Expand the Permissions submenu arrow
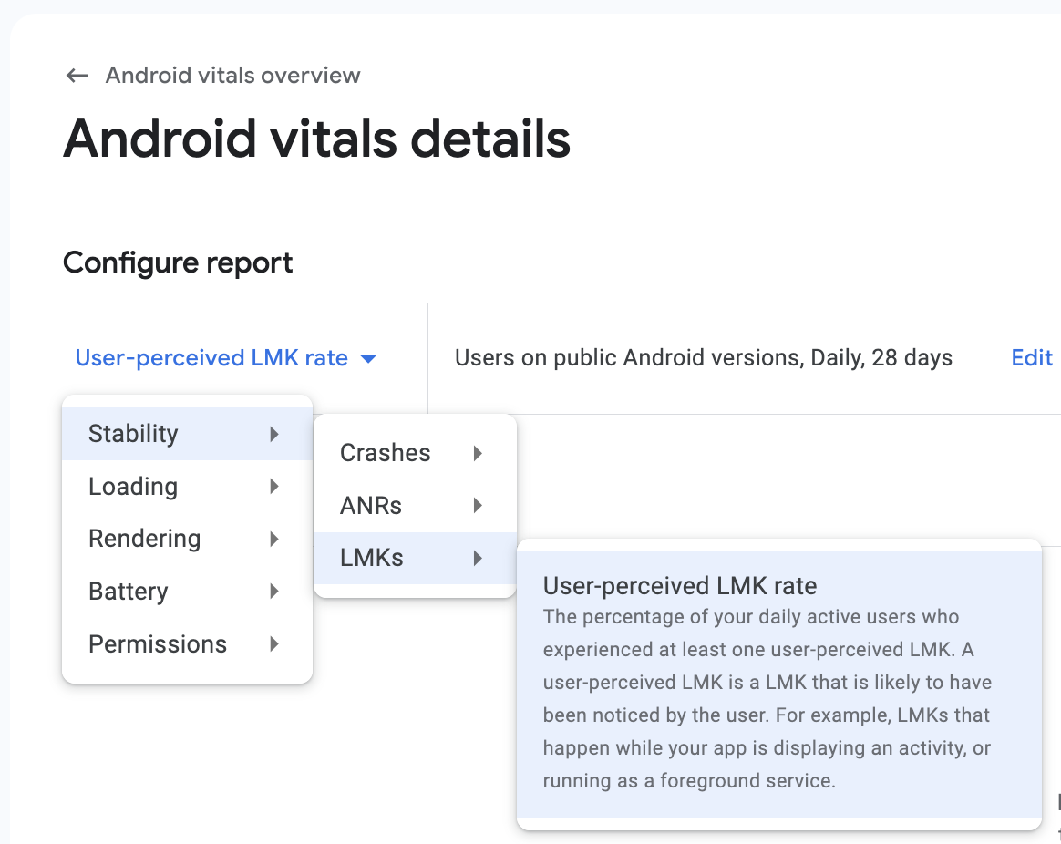Viewport: 1061px width, 844px height. (274, 644)
